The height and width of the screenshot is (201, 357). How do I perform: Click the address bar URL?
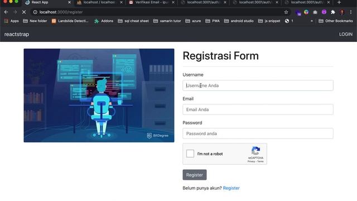[x=61, y=12]
